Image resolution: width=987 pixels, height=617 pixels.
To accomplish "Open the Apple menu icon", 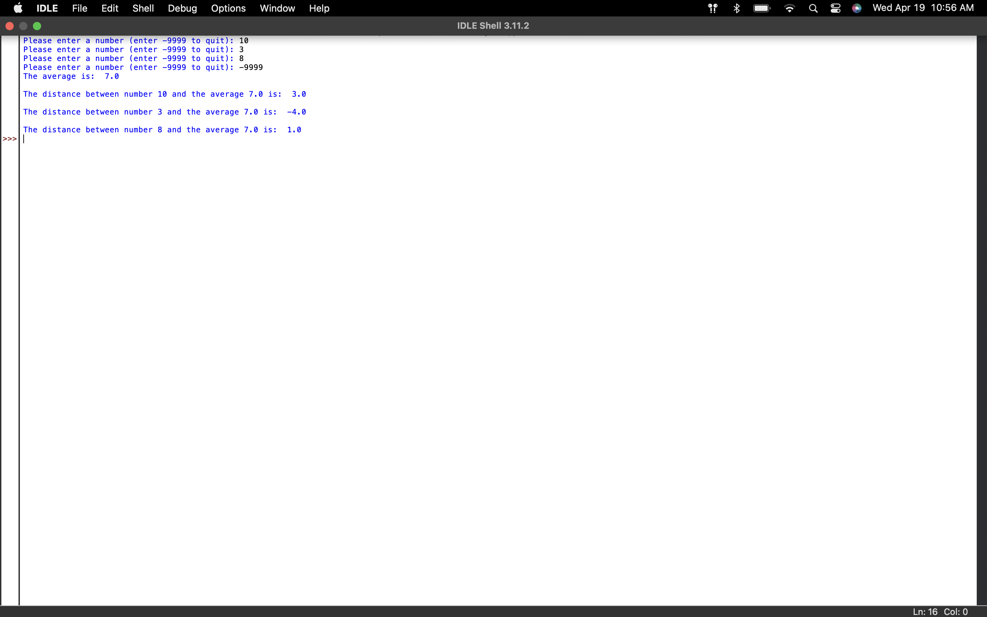I will coord(18,8).
